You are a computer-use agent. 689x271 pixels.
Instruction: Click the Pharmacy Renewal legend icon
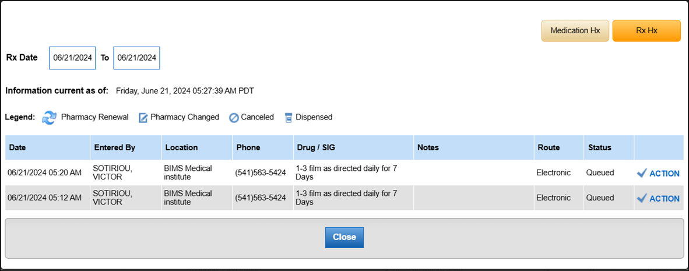coord(50,117)
